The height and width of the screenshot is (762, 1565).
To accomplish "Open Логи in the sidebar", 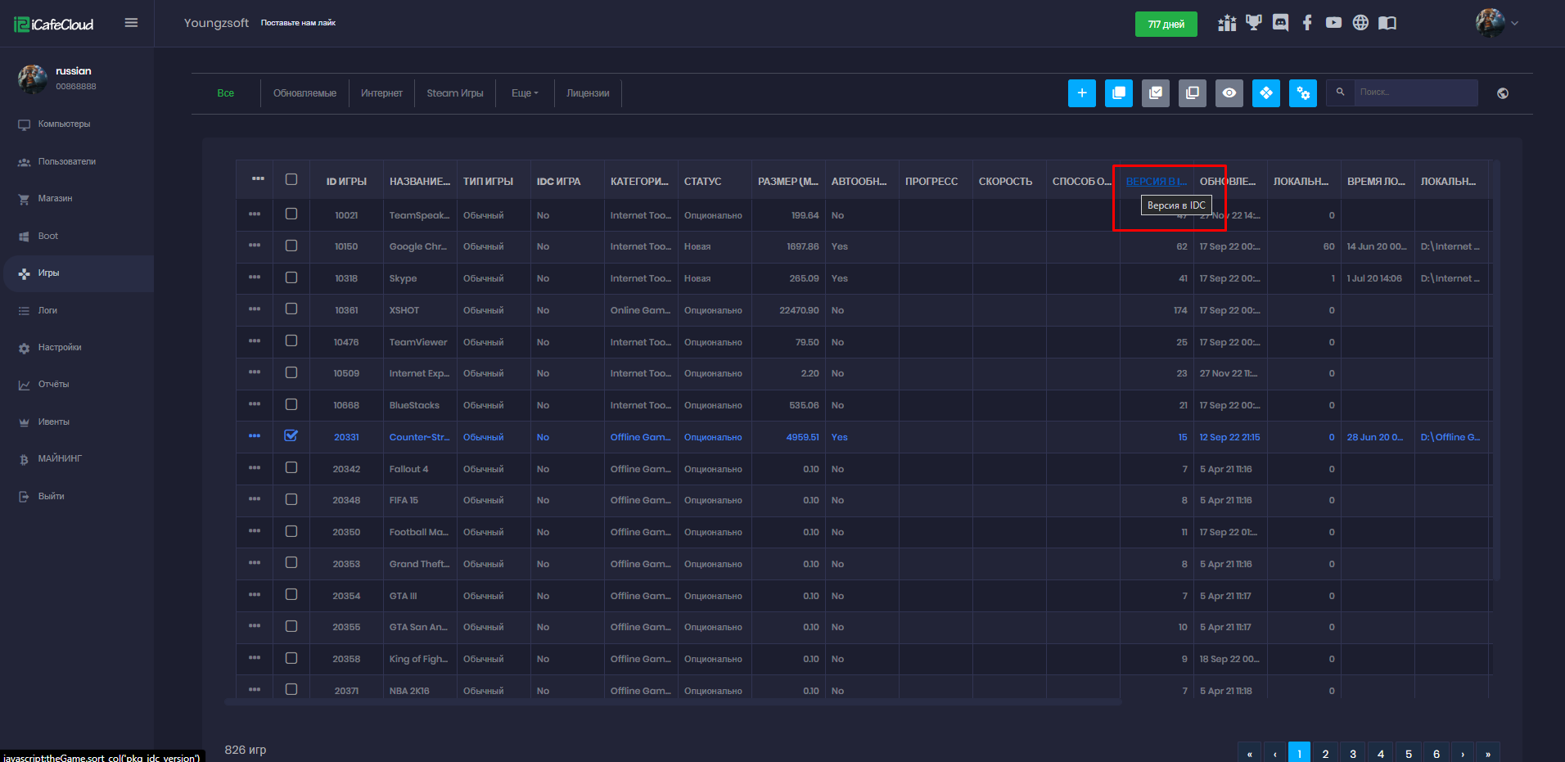I will [x=47, y=311].
